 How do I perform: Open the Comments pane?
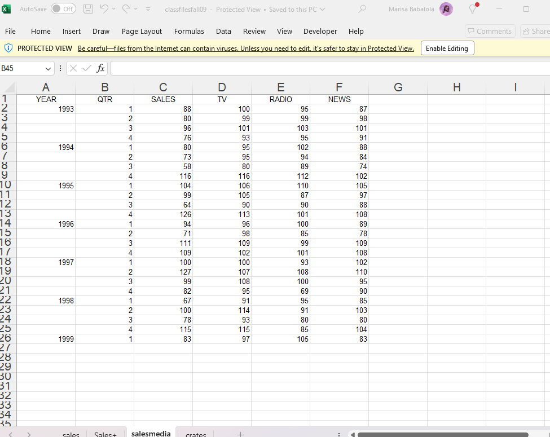click(x=490, y=31)
